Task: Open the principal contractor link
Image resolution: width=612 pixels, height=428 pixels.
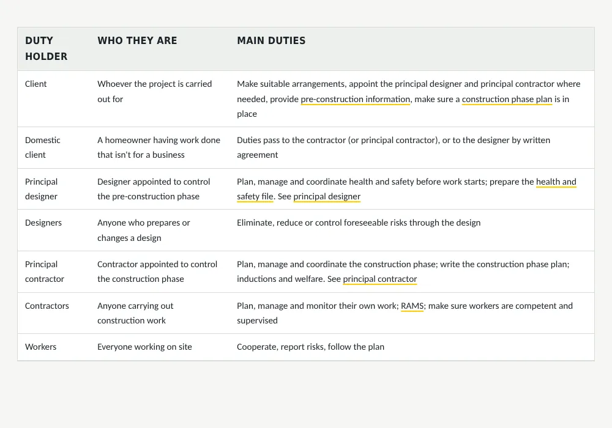Action: 380,279
